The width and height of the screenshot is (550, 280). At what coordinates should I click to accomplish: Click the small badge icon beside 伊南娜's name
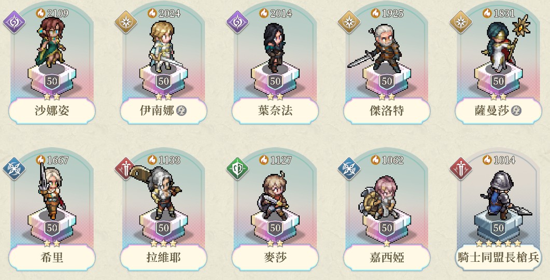click(x=181, y=111)
